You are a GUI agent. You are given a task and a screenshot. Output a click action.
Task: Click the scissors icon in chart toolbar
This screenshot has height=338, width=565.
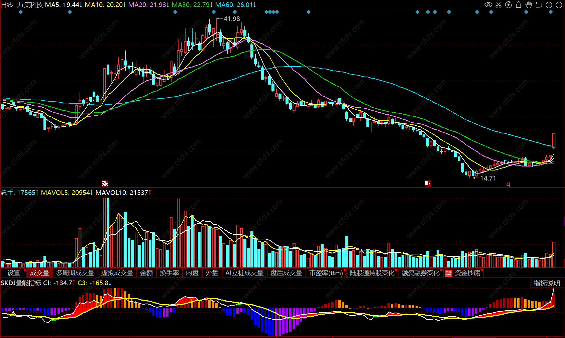(x=498, y=5)
